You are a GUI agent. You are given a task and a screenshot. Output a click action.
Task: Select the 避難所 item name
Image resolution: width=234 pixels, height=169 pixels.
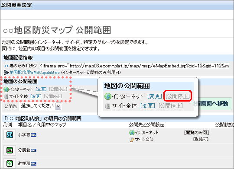[24, 163]
